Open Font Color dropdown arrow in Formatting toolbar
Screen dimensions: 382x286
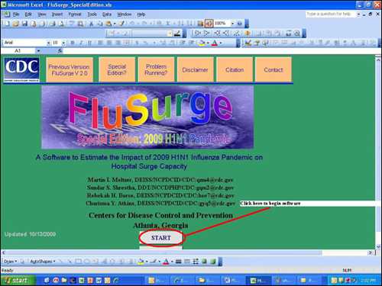pos(221,43)
